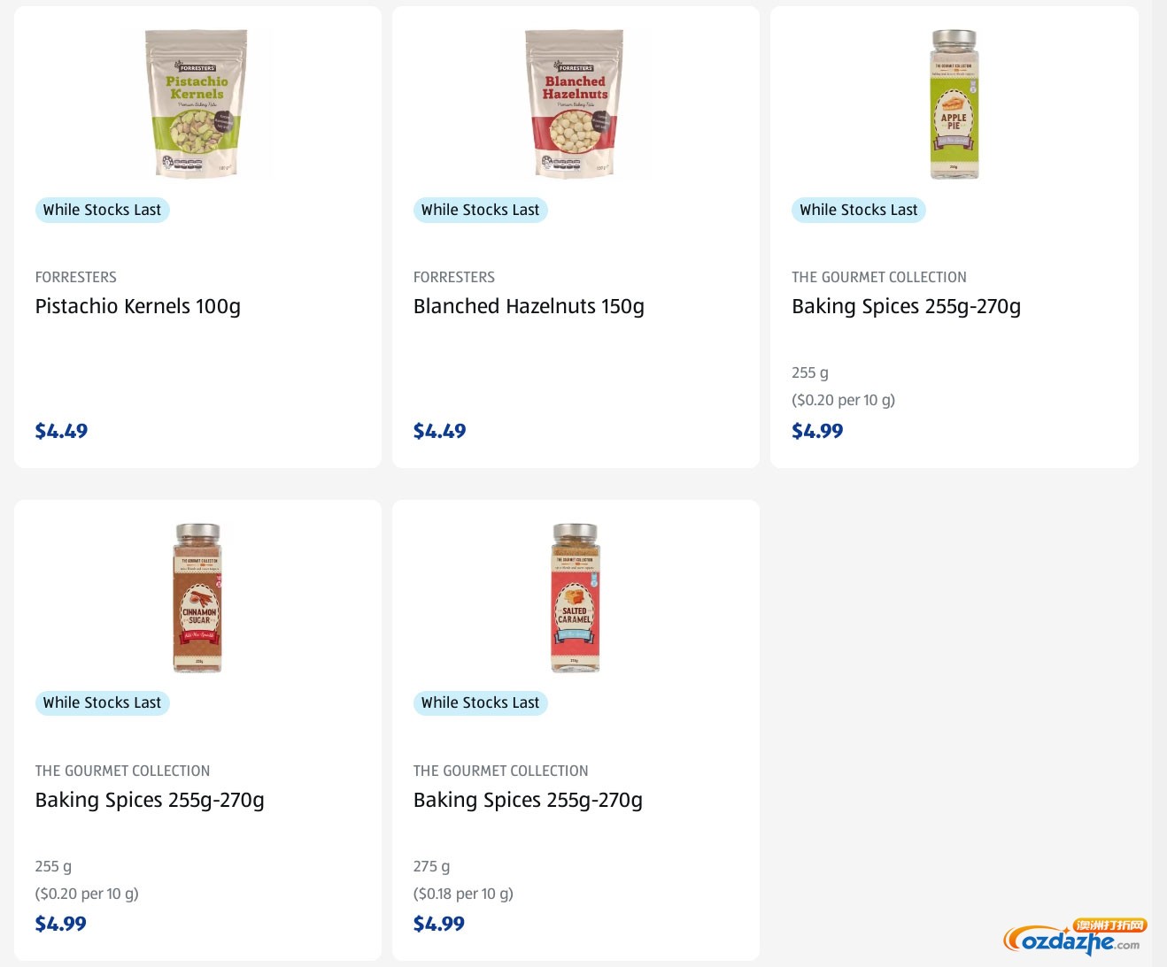
Task: Click the Cinnamon Sugar spice jar image
Action: coord(197,597)
